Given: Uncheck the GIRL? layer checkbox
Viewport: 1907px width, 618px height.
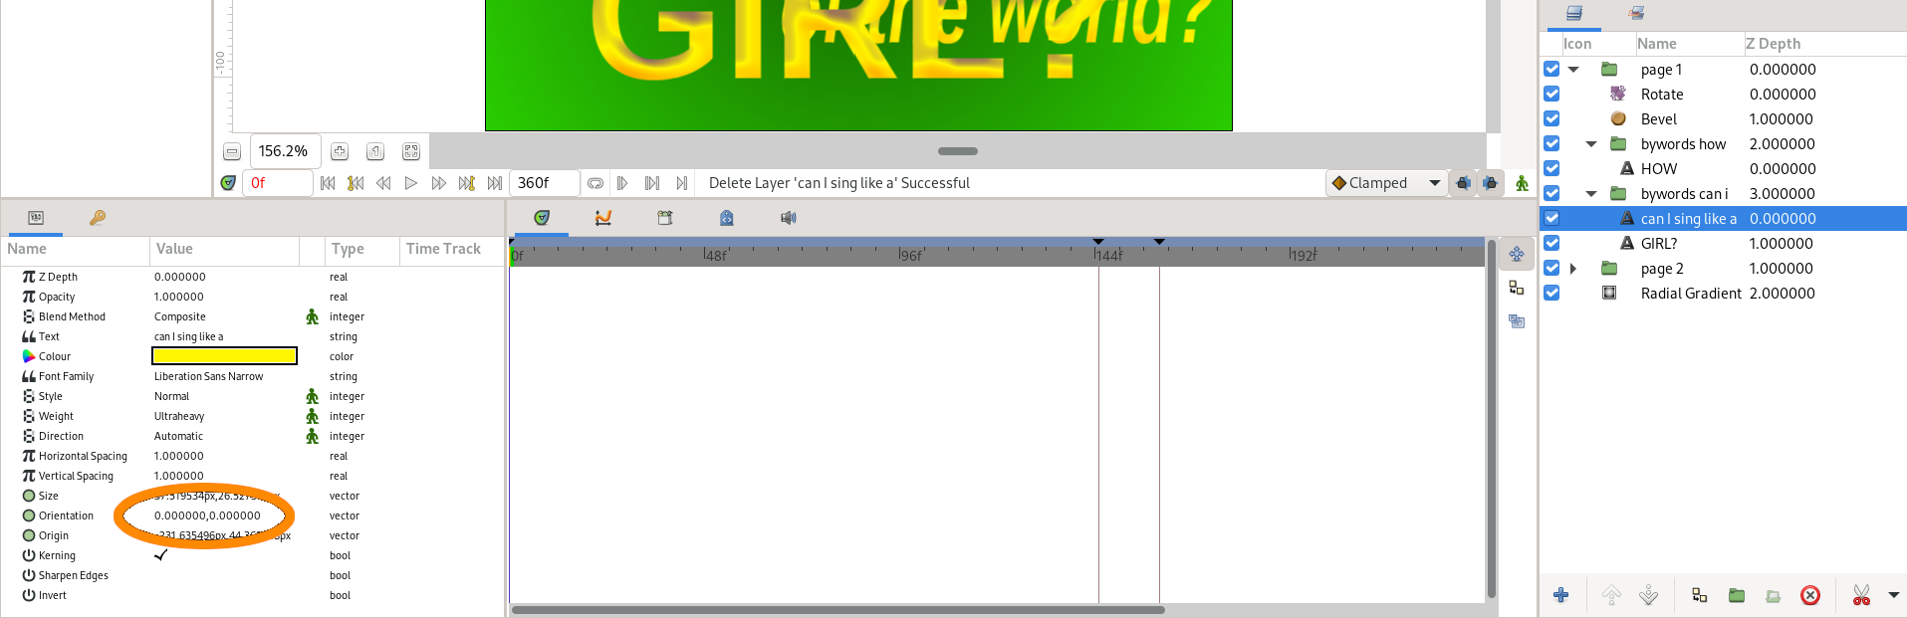Looking at the screenshot, I should [1551, 243].
